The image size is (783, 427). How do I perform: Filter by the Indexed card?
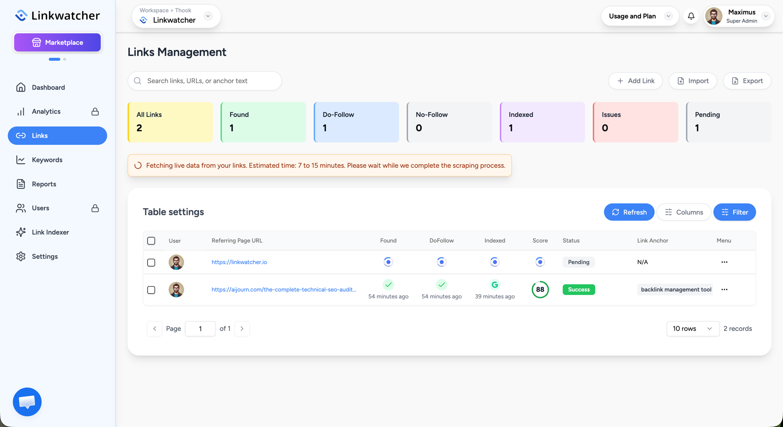(543, 122)
